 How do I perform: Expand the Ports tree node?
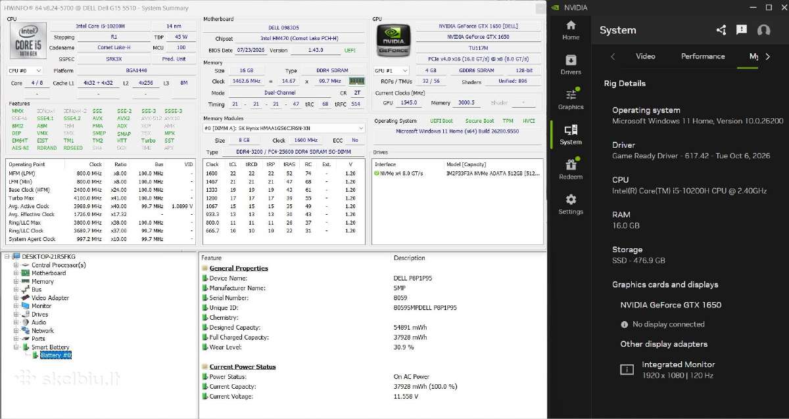(x=16, y=339)
